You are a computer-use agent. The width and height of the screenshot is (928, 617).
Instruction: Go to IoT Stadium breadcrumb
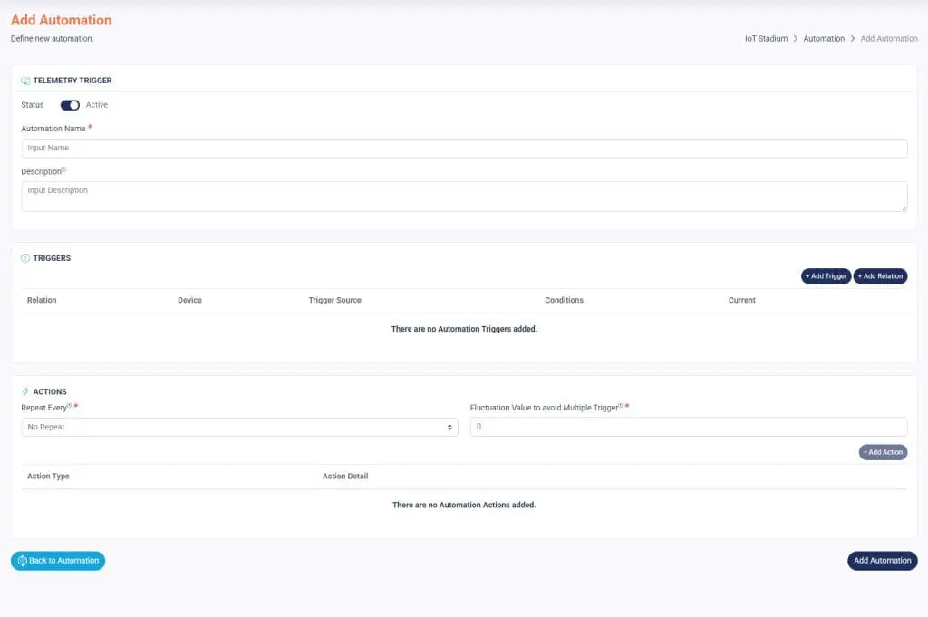click(x=766, y=39)
